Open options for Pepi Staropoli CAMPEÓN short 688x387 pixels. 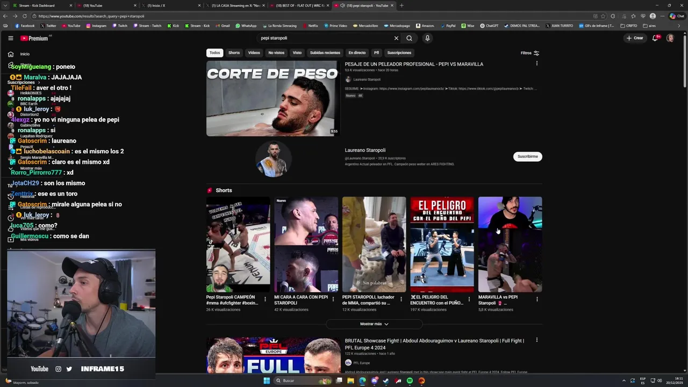tap(264, 299)
